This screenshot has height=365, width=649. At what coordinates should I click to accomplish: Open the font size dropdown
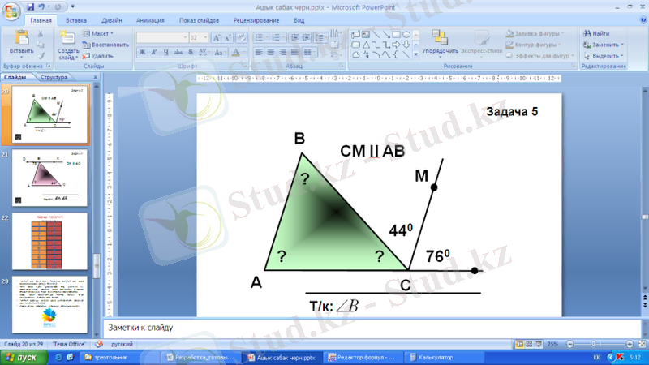(206, 37)
